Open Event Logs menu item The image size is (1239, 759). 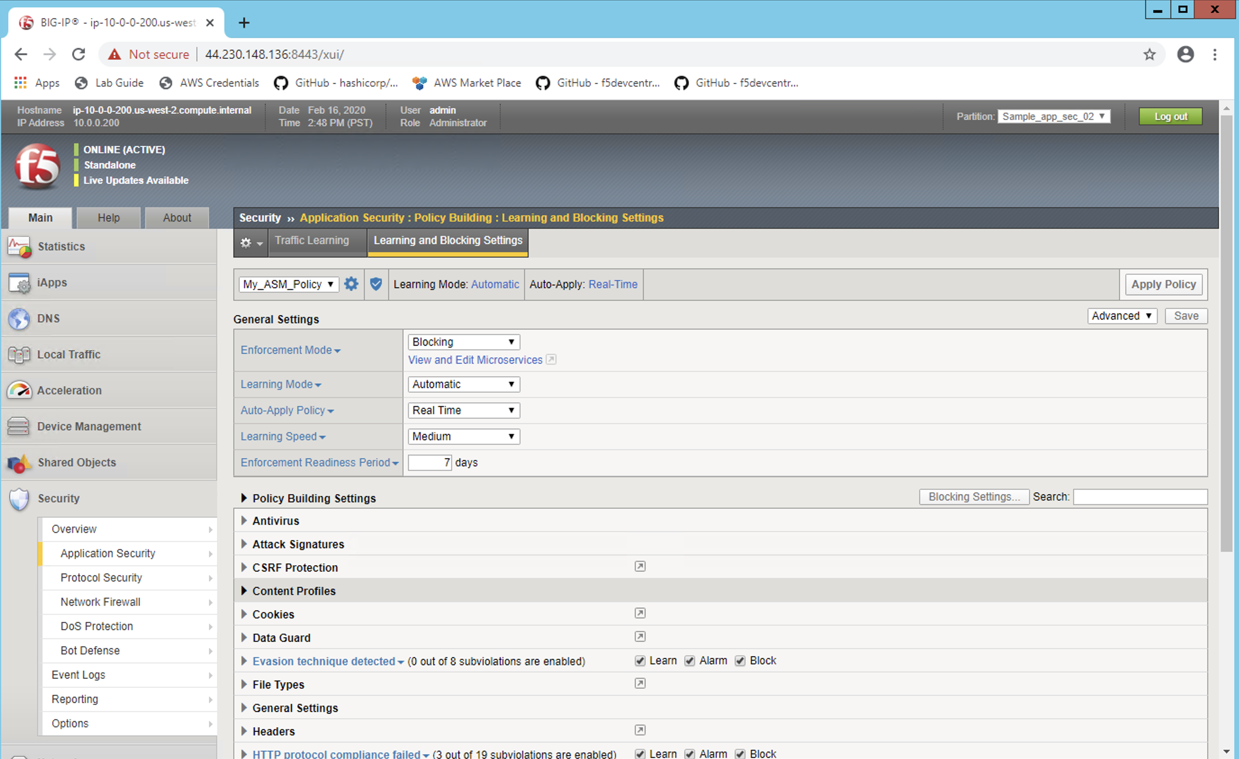(x=129, y=675)
